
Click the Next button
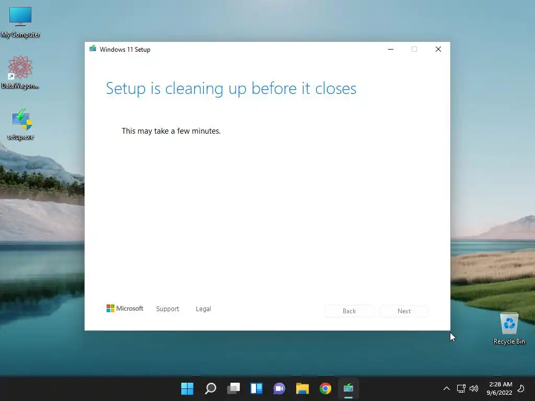(404, 311)
